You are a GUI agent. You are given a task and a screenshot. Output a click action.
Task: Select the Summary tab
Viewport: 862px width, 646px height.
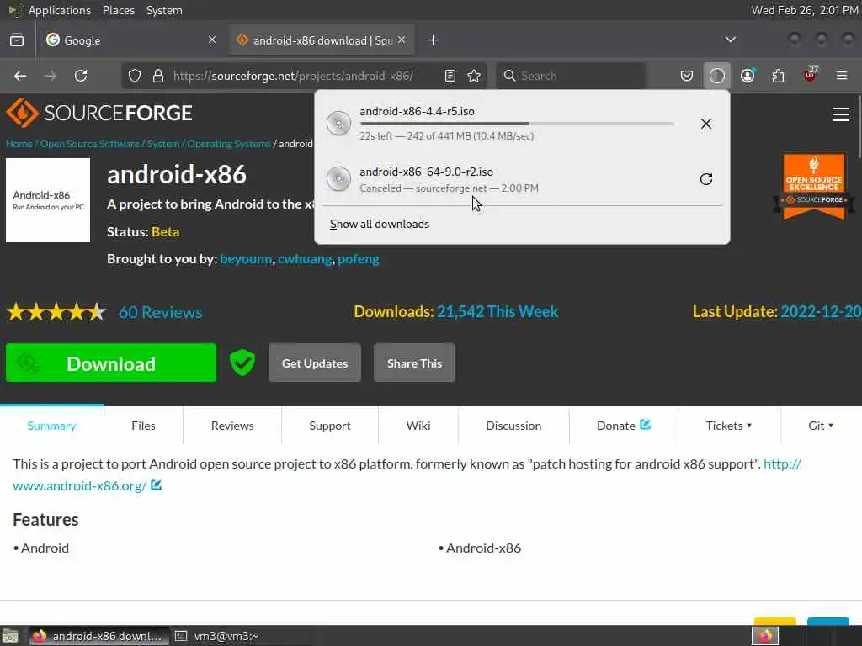pos(51,426)
